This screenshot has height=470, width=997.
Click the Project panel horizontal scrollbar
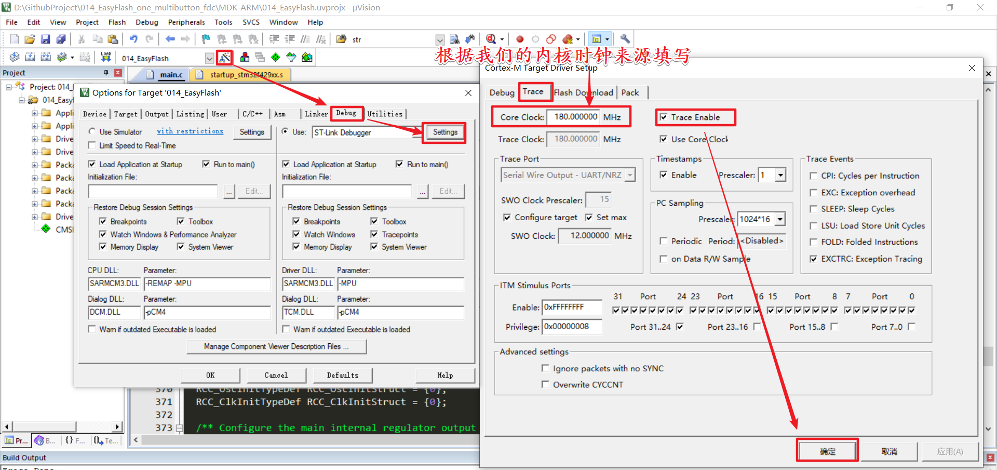pyautogui.click(x=62, y=426)
